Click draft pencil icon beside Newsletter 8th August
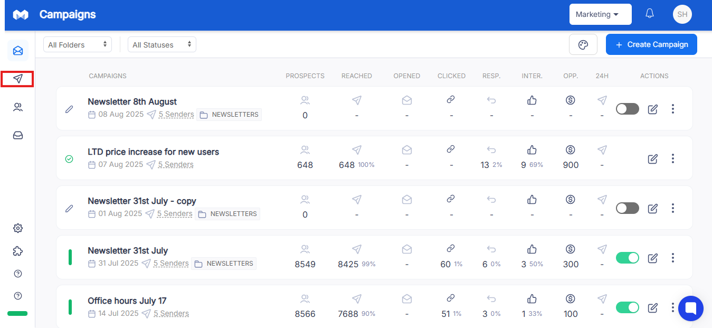The height and width of the screenshot is (328, 712). (x=69, y=109)
